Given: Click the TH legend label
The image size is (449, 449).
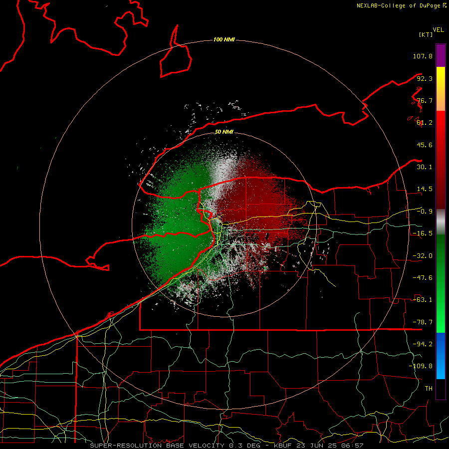Looking at the screenshot, I should (429, 389).
